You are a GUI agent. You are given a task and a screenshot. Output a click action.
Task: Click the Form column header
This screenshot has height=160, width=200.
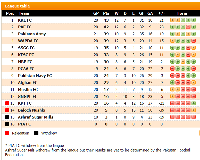click(x=182, y=13)
